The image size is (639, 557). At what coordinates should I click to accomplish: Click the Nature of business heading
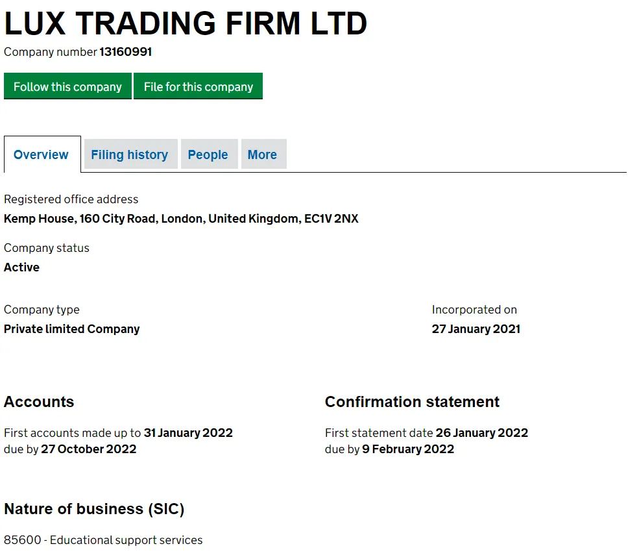coord(93,509)
